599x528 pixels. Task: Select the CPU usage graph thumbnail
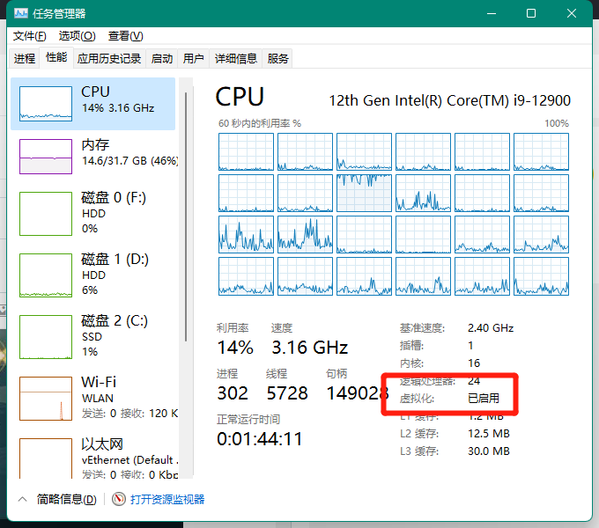[45, 104]
